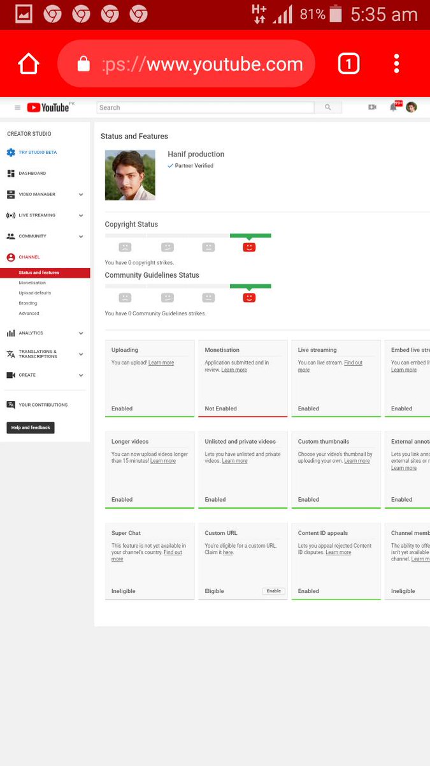Click the Hanif production channel photo

coord(130,175)
